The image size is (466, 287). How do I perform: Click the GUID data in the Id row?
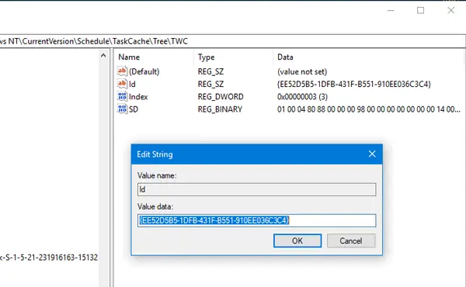[x=353, y=85]
